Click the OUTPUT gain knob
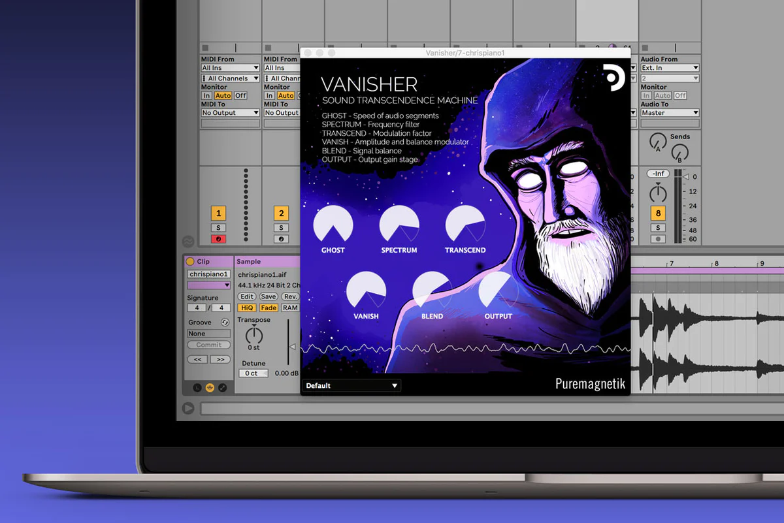Screen dimensions: 784x523 click(498, 291)
